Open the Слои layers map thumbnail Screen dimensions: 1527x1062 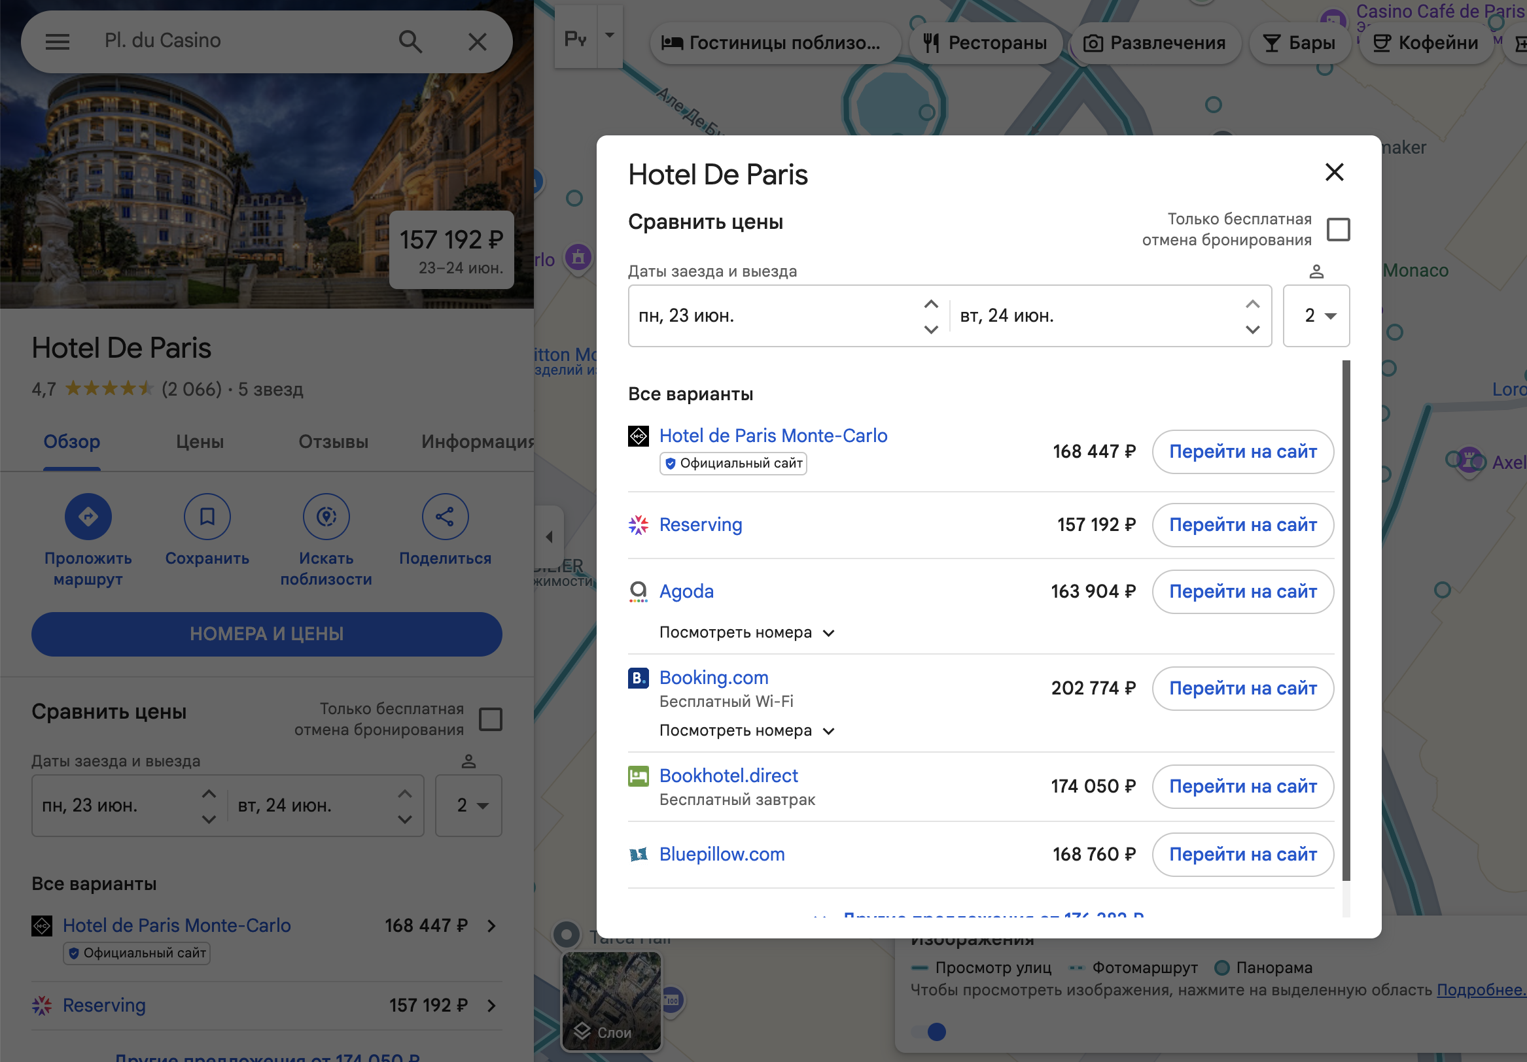coord(611,1001)
